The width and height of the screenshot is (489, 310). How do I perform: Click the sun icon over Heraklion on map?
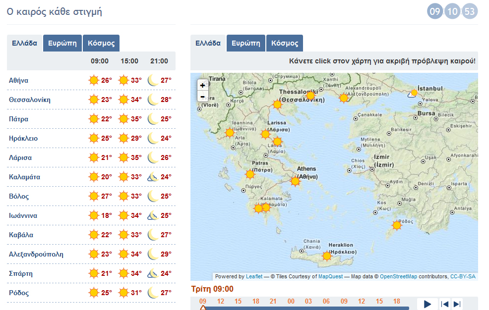(x=327, y=256)
